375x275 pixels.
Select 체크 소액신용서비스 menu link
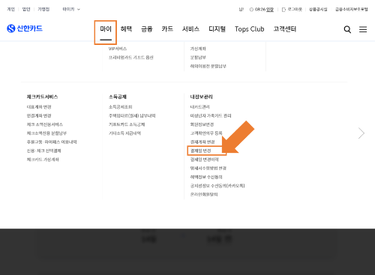click(45, 124)
